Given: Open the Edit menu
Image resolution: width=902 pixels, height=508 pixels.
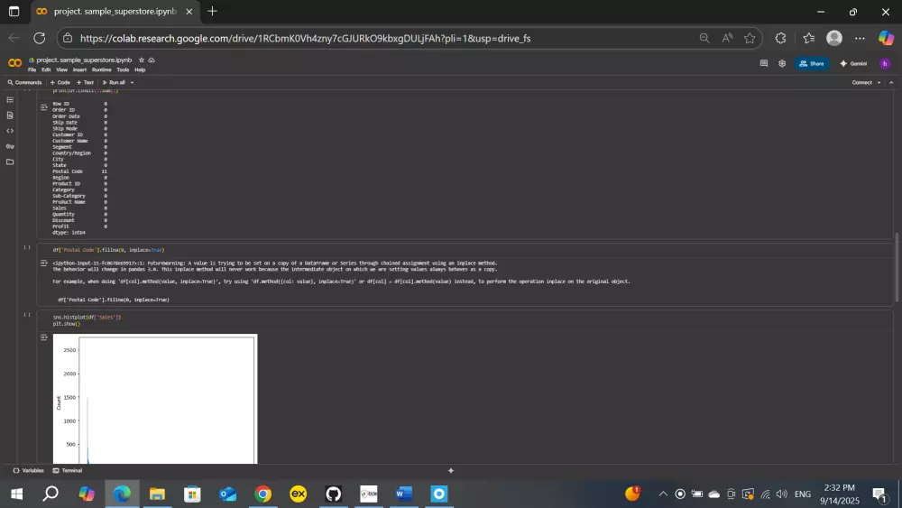Looking at the screenshot, I should (46, 70).
